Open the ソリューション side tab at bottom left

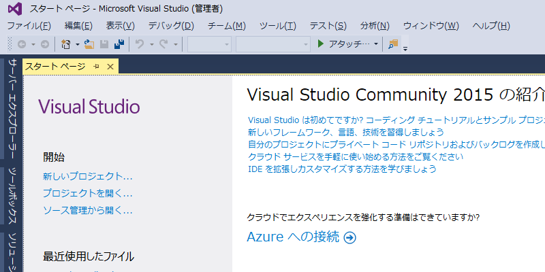[x=12, y=252]
